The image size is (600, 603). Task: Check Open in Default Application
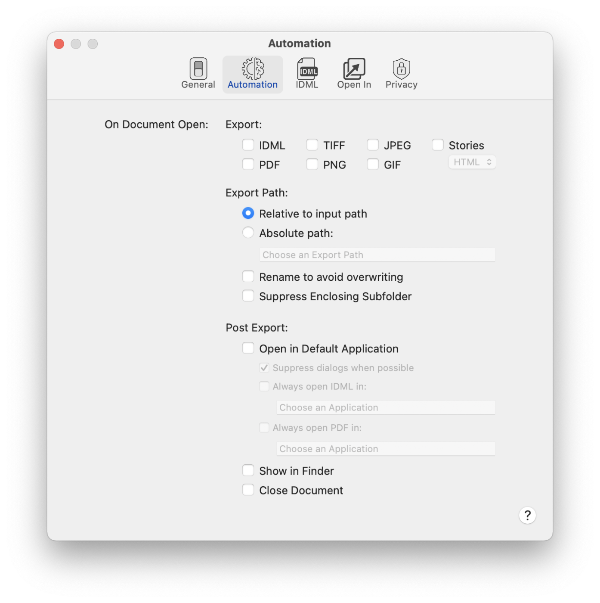tap(248, 348)
